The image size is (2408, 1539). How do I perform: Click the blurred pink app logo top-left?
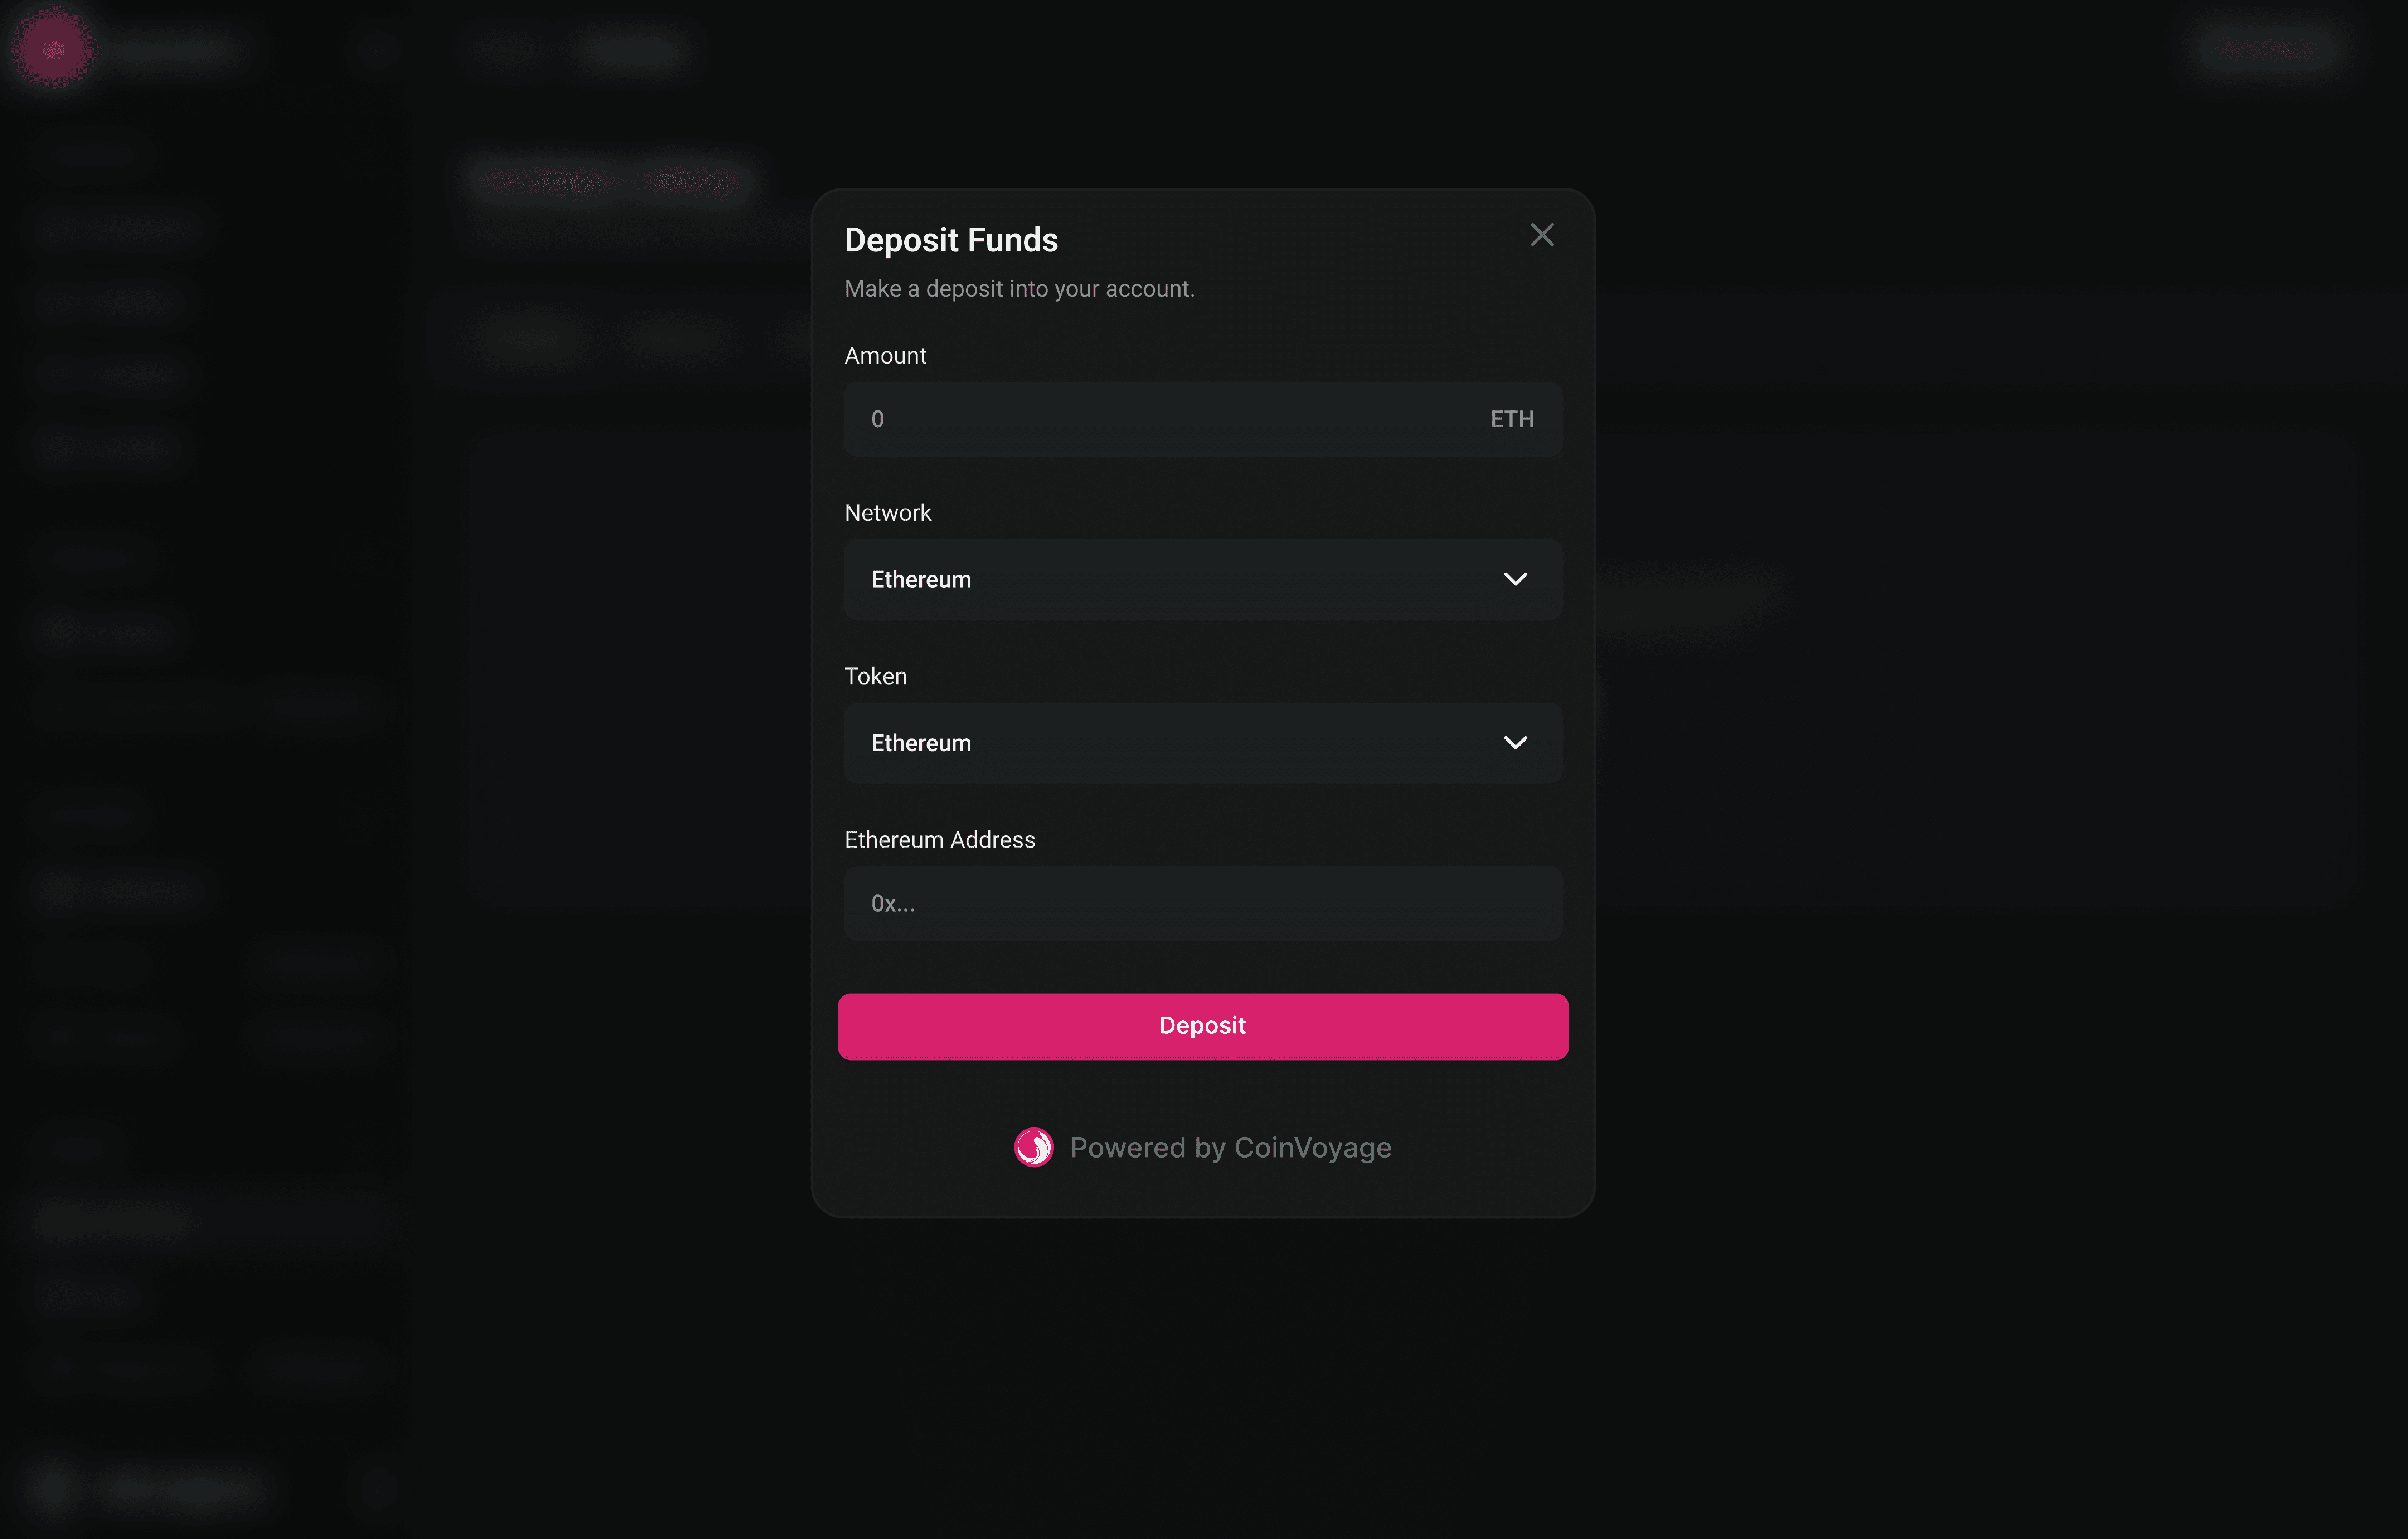coord(52,48)
